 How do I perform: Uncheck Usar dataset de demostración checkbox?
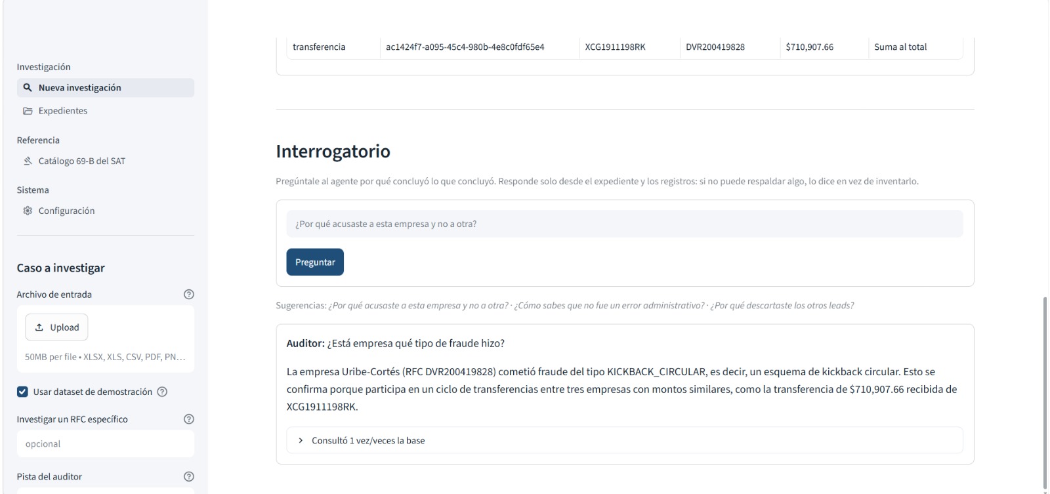(x=22, y=392)
